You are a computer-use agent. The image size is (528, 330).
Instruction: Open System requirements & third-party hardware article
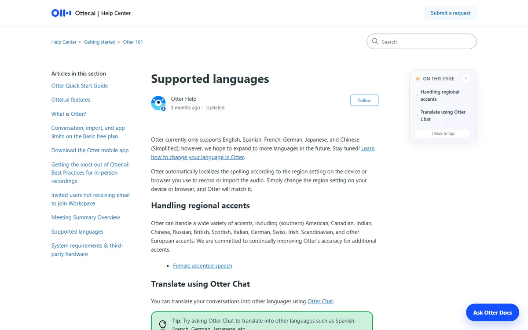pos(87,249)
